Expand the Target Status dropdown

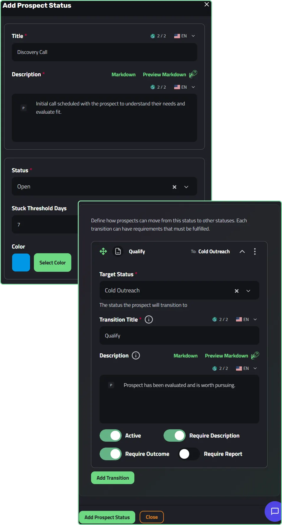248,291
